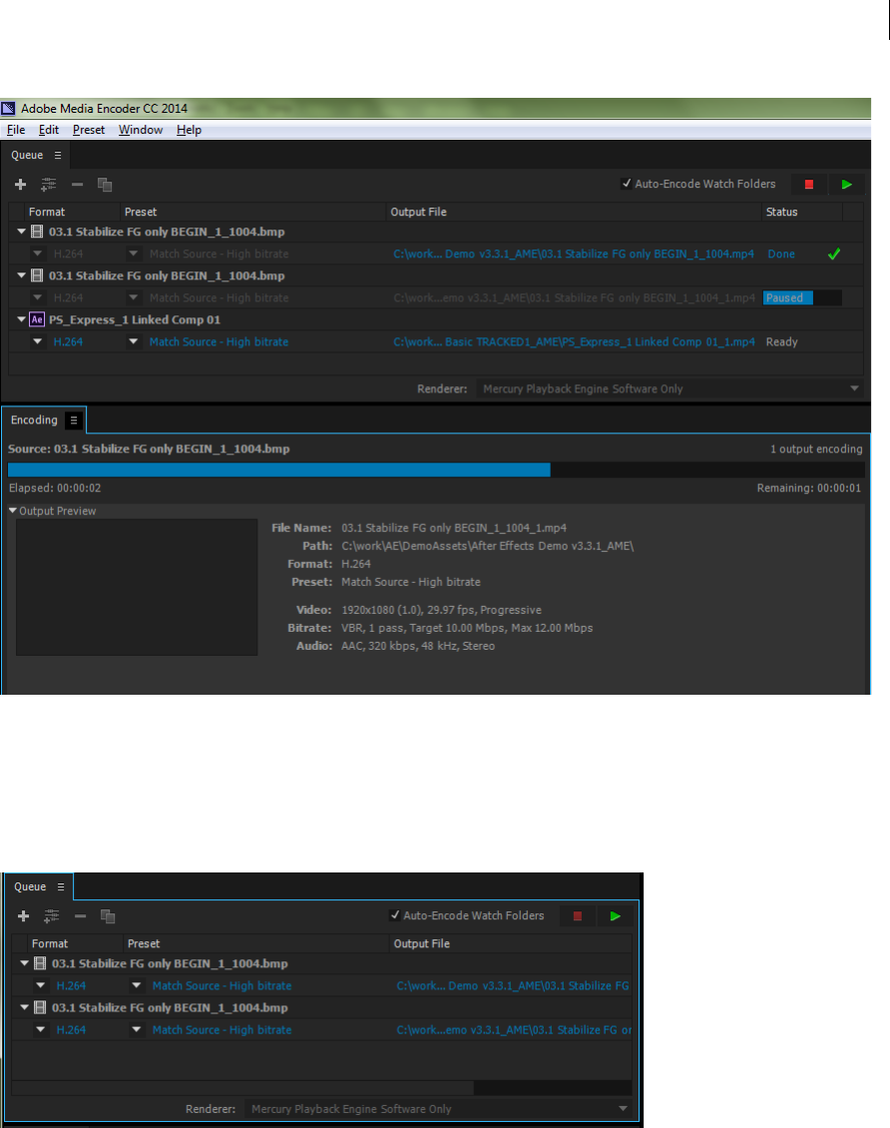Click Duplicate icon in lower Queue toolbar
Image resolution: width=890 pixels, height=1128 pixels.
tap(107, 916)
